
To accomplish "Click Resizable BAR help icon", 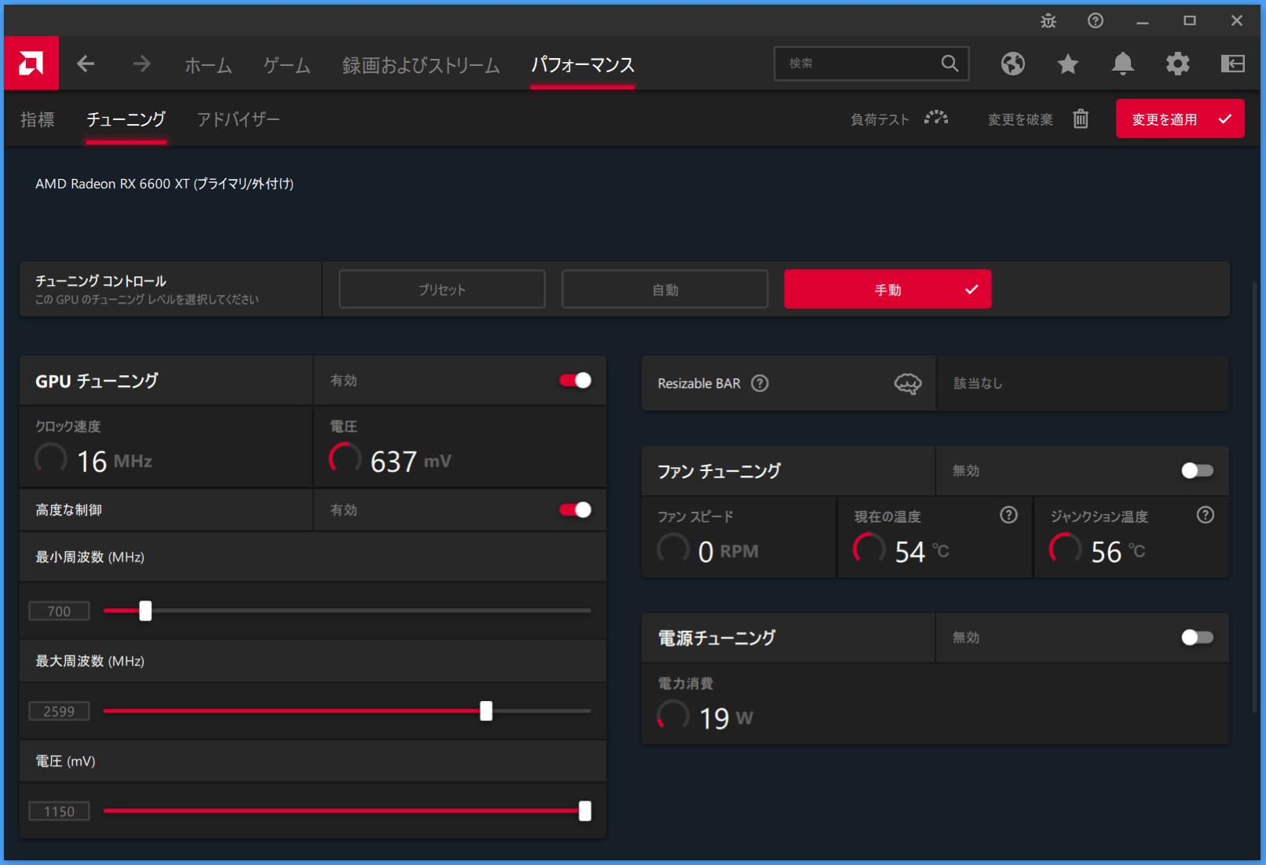I will [x=759, y=383].
